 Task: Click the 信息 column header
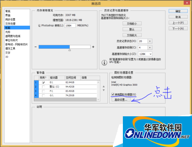(x=90, y=78)
